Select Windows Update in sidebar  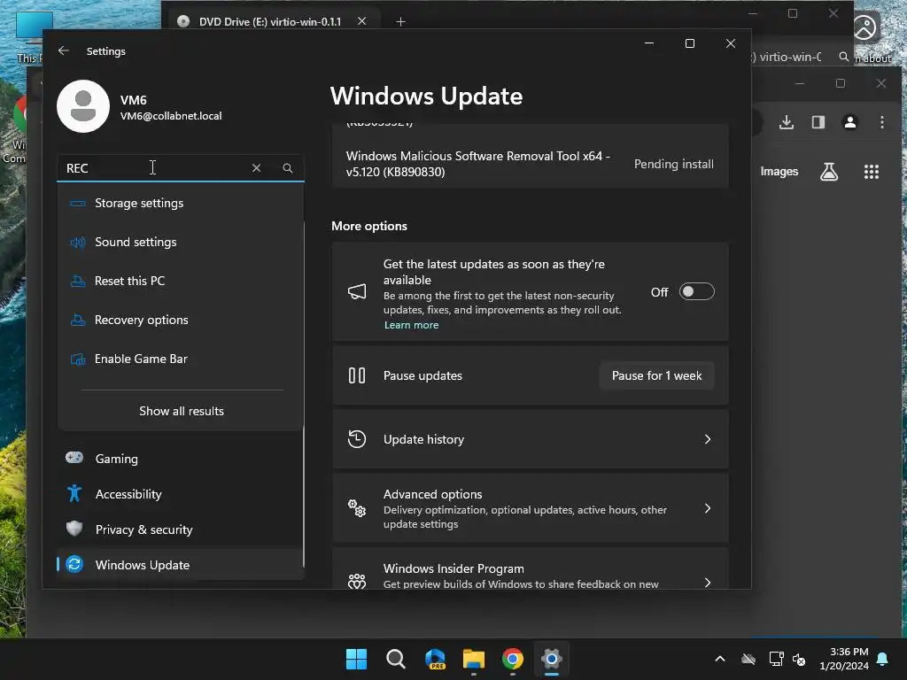[x=180, y=564]
